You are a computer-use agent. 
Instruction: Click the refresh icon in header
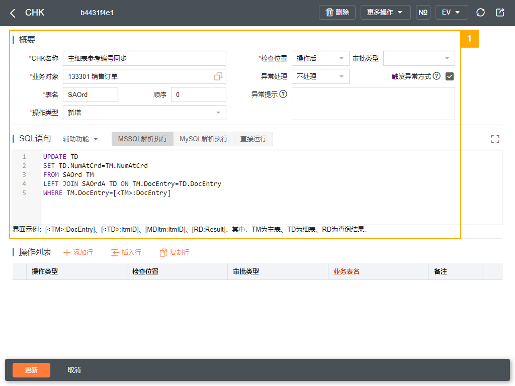tap(481, 13)
